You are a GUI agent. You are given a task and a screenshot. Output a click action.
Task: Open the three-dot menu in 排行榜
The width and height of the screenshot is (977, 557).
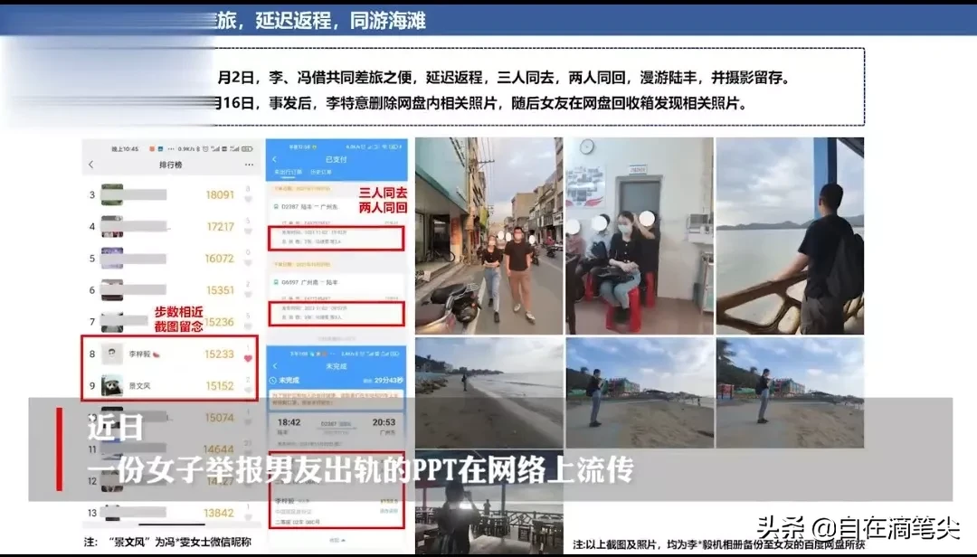point(250,165)
